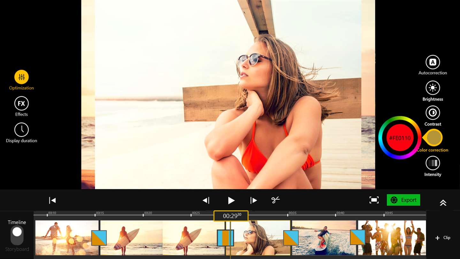Viewport: 460px width, 259px height.
Task: Toggle between Timeline and Storyboard view
Action: tap(17, 235)
